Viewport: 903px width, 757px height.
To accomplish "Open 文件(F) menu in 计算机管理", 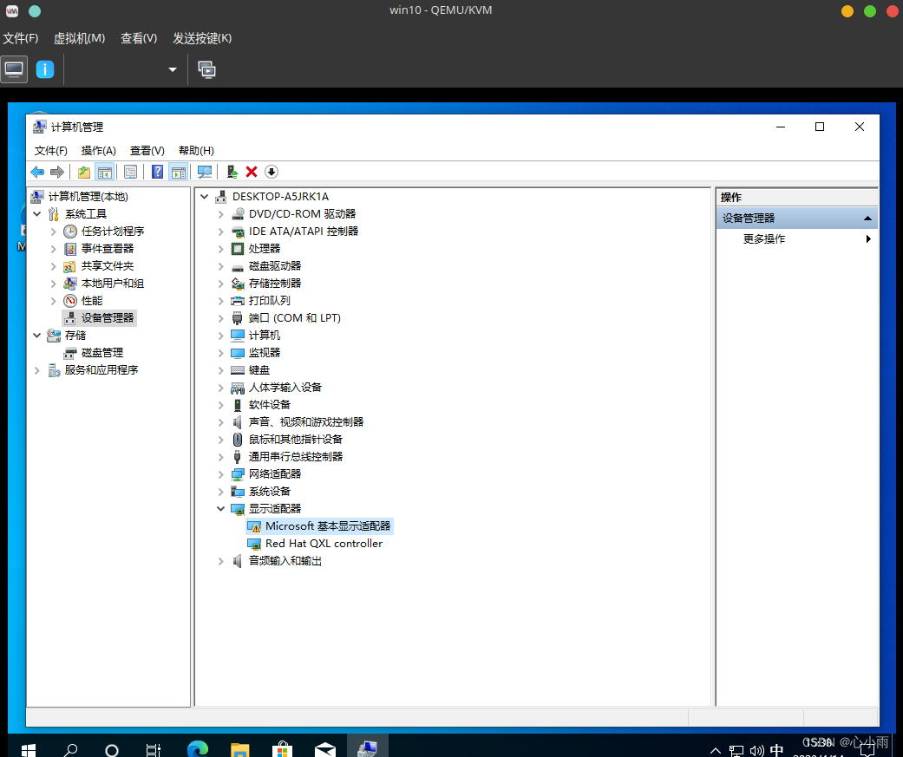I will pyautogui.click(x=50, y=150).
